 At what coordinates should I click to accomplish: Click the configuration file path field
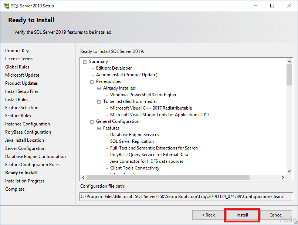186,197
